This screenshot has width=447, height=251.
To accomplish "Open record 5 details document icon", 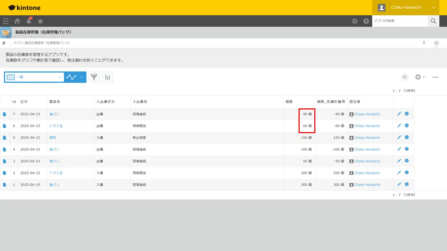I will click(x=5, y=138).
